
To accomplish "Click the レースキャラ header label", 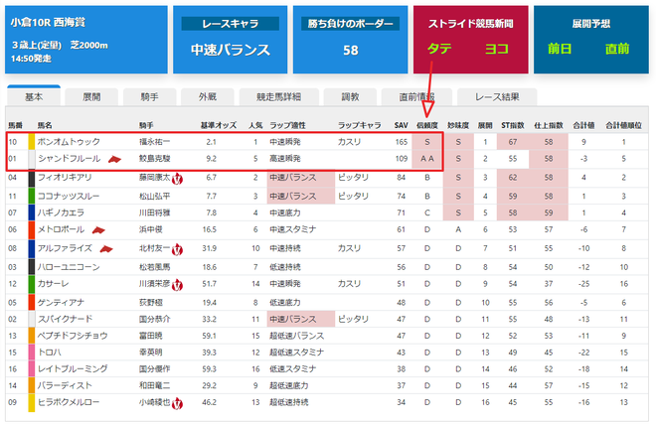I will click(231, 24).
